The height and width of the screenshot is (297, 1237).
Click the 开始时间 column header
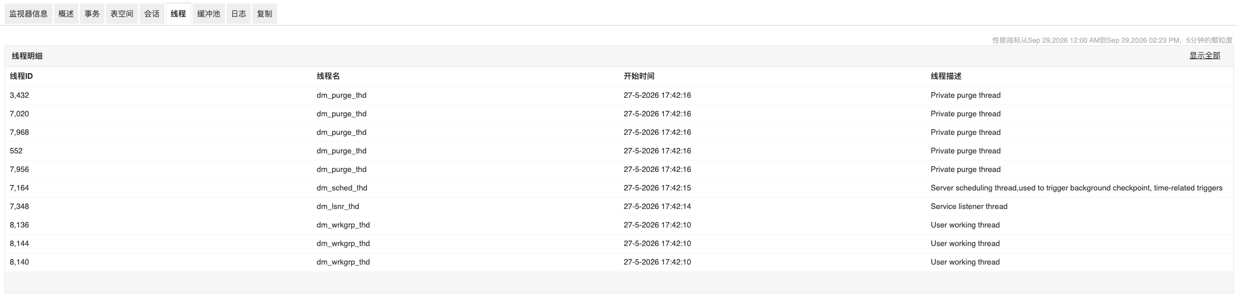tap(639, 76)
